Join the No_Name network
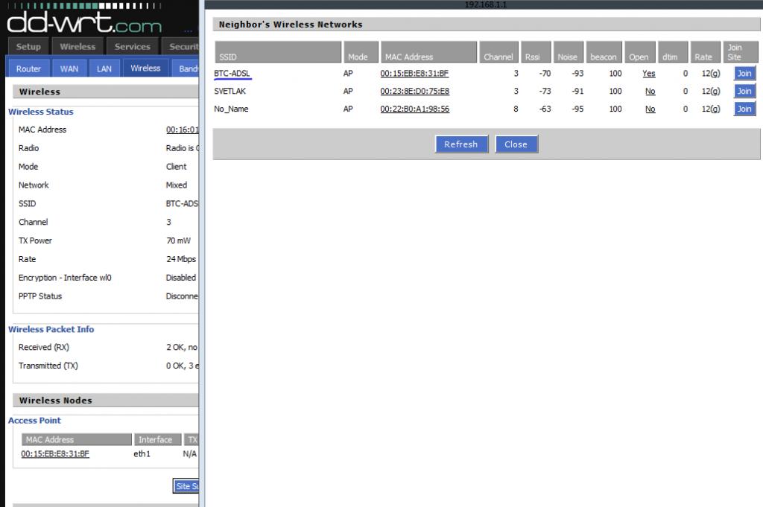The width and height of the screenshot is (763, 507). click(744, 109)
